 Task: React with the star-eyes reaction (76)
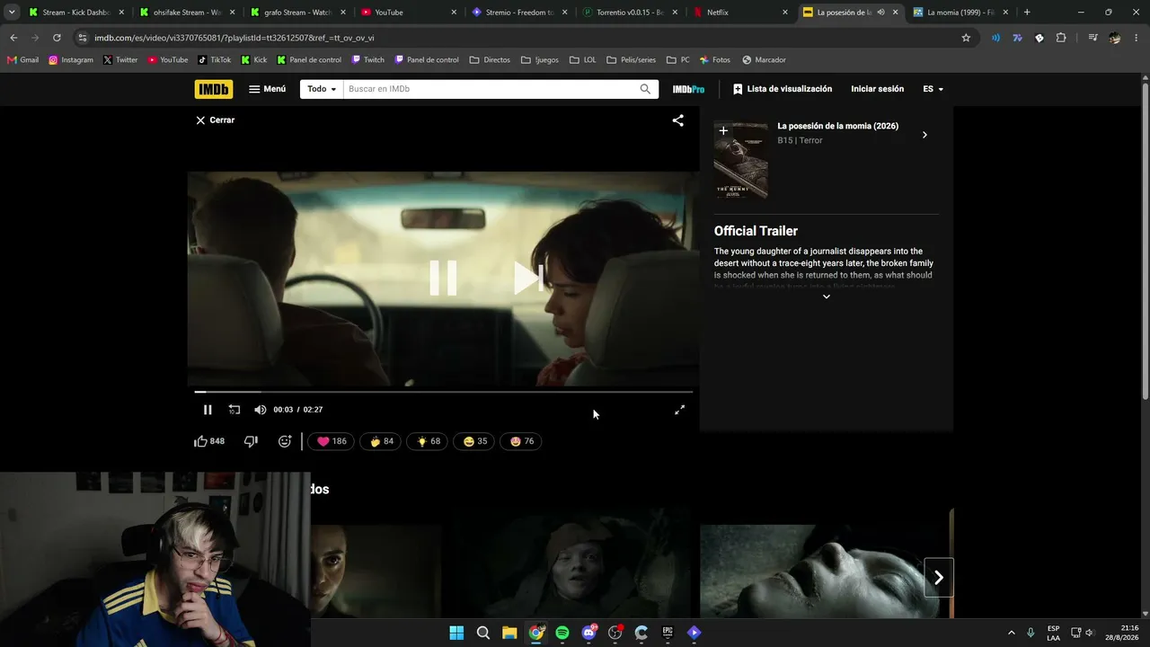click(x=521, y=441)
